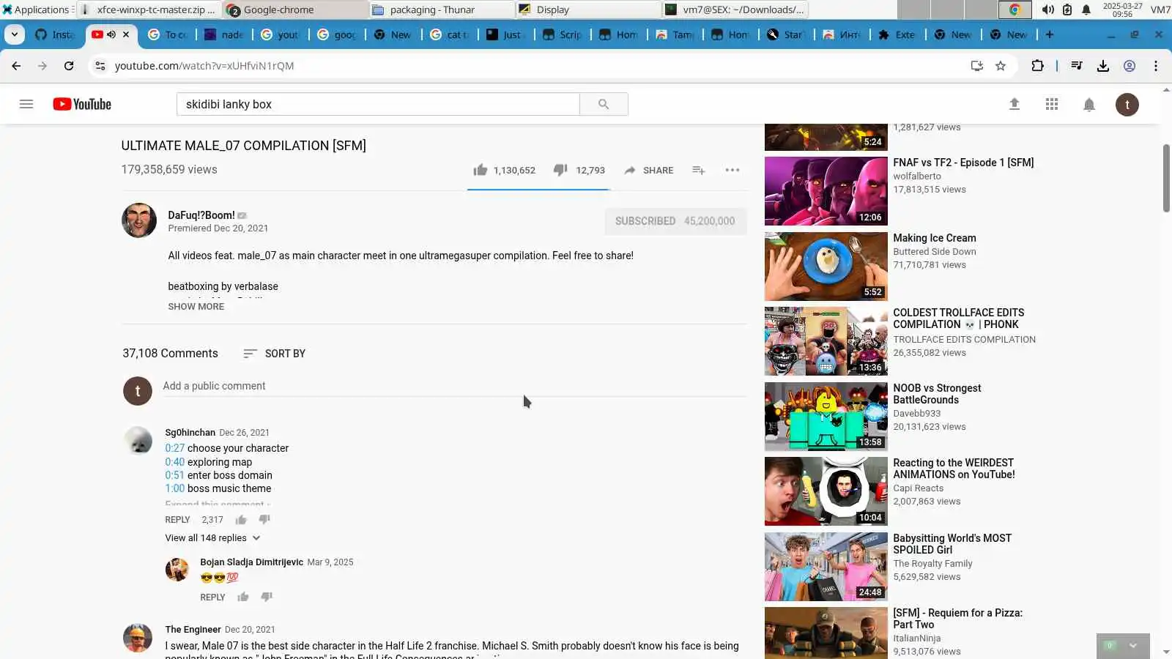The height and width of the screenshot is (659, 1172).
Task: Dislike Bojan Sladja Dimitrijevic's reply
Action: tap(267, 597)
